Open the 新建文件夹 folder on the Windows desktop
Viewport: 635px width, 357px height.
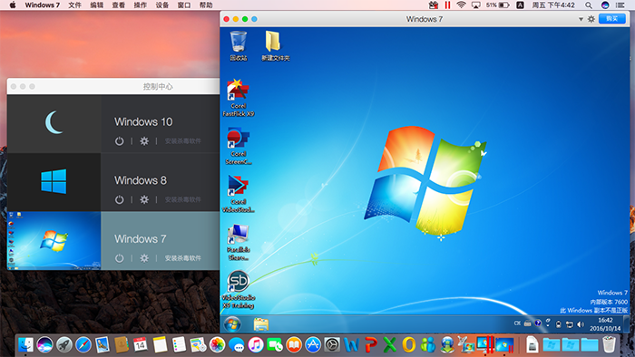tap(275, 45)
